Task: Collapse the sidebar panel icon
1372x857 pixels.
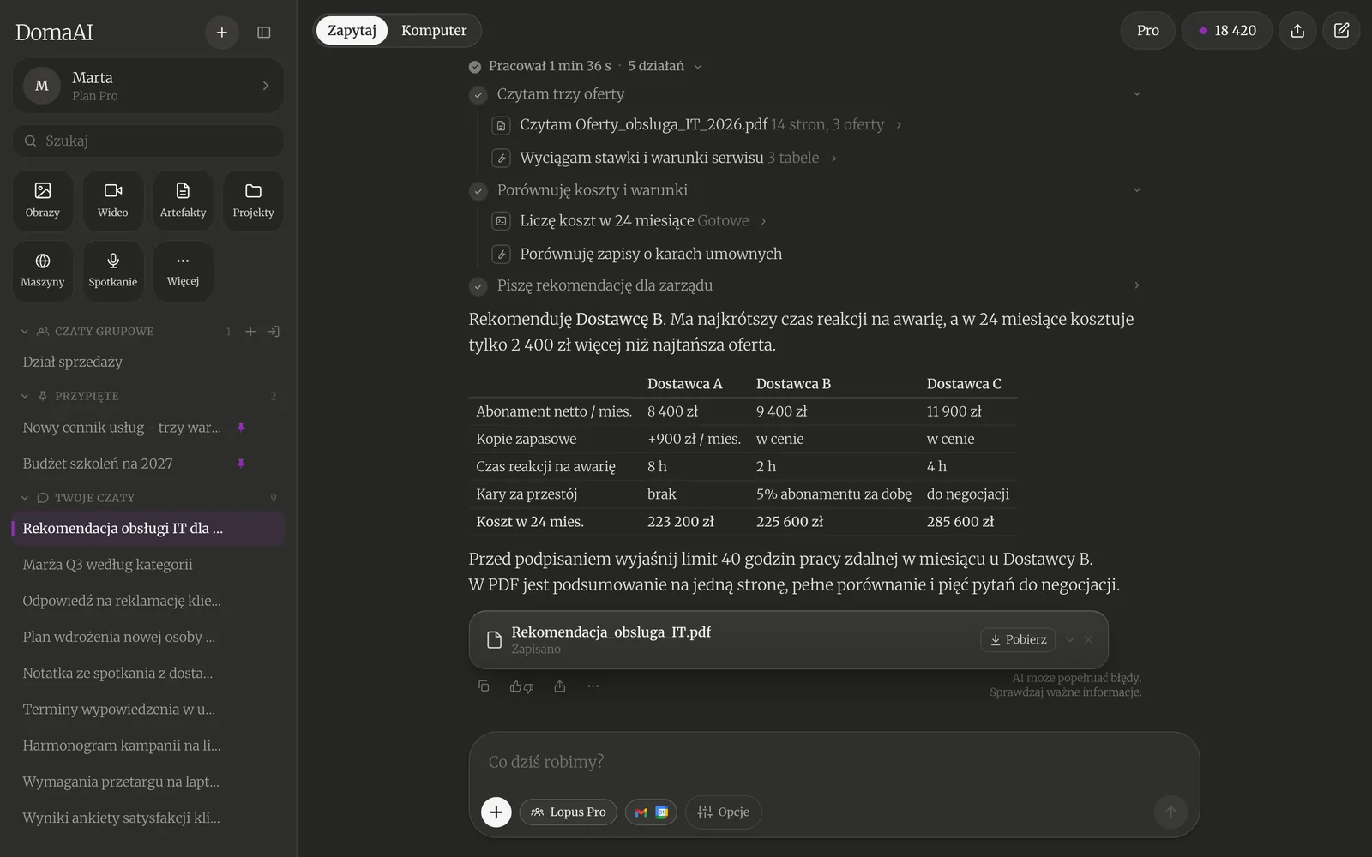Action: pyautogui.click(x=264, y=33)
